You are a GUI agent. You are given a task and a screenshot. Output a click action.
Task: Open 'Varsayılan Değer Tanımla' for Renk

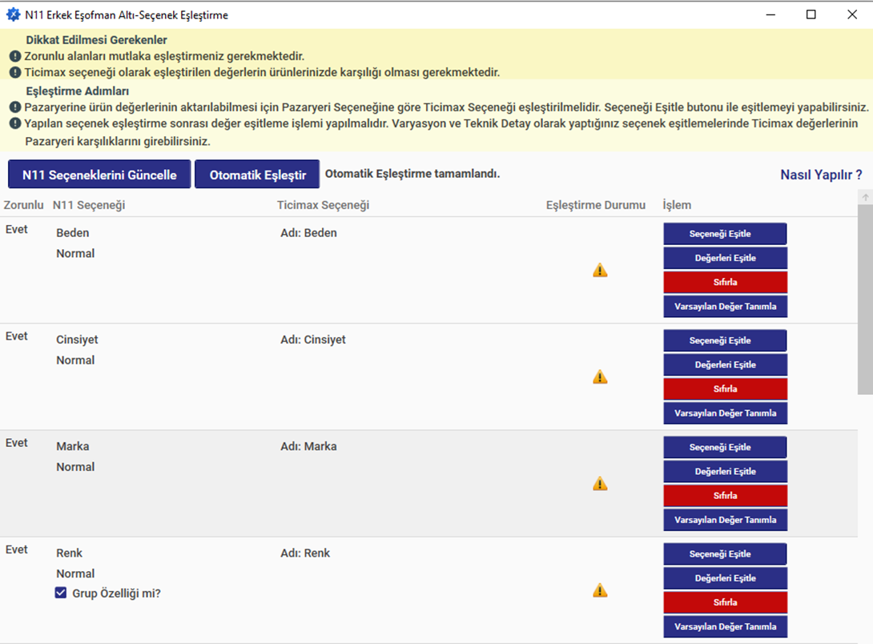coord(725,626)
